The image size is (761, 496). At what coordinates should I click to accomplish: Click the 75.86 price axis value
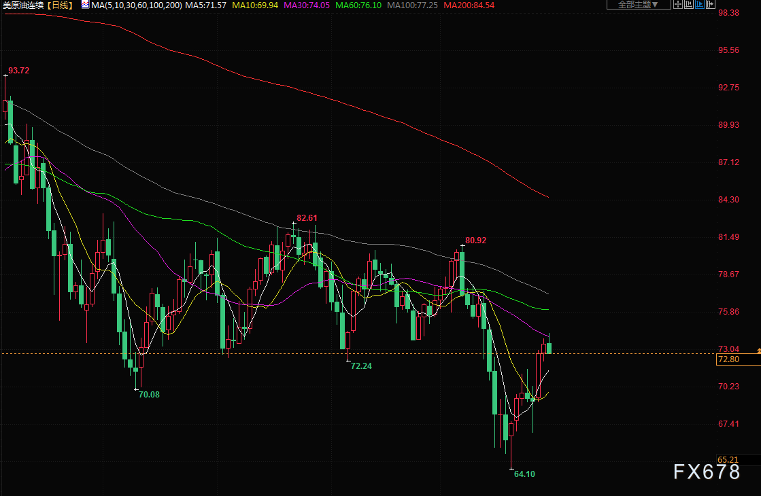728,311
